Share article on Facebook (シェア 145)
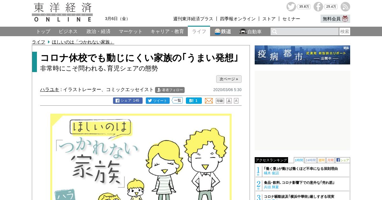382x200 pixels. pos(128,101)
